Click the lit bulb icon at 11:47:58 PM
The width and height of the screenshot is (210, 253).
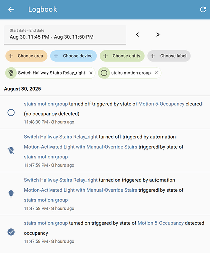point(11,194)
